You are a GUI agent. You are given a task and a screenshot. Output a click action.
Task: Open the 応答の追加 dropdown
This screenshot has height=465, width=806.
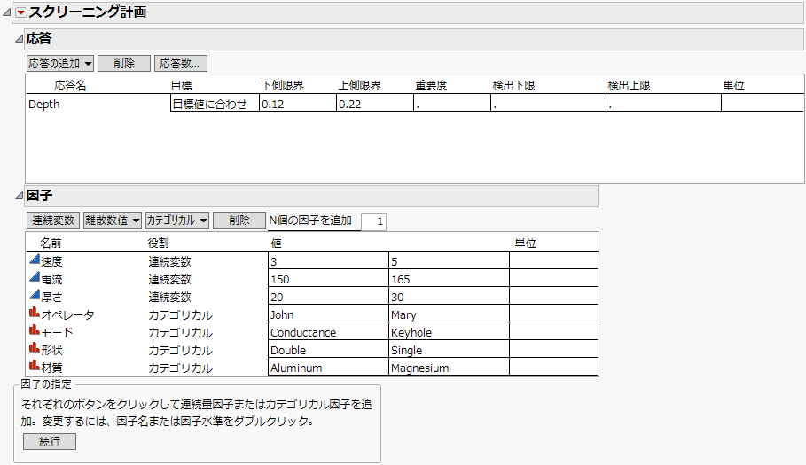coord(60,64)
